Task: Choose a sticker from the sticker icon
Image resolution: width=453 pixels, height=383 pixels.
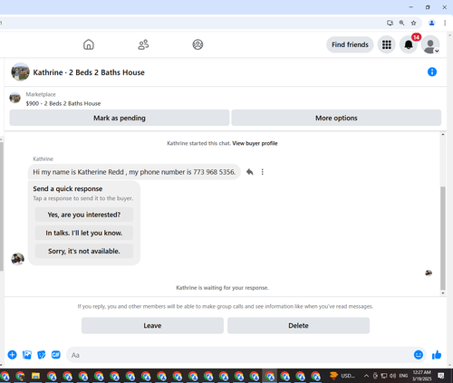Action: (42, 355)
